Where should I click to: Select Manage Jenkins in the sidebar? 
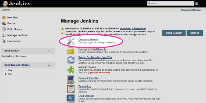point(17,35)
